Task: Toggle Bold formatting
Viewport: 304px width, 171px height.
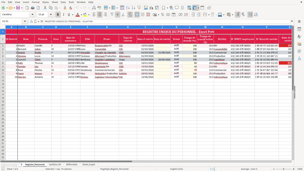Action: (58, 15)
